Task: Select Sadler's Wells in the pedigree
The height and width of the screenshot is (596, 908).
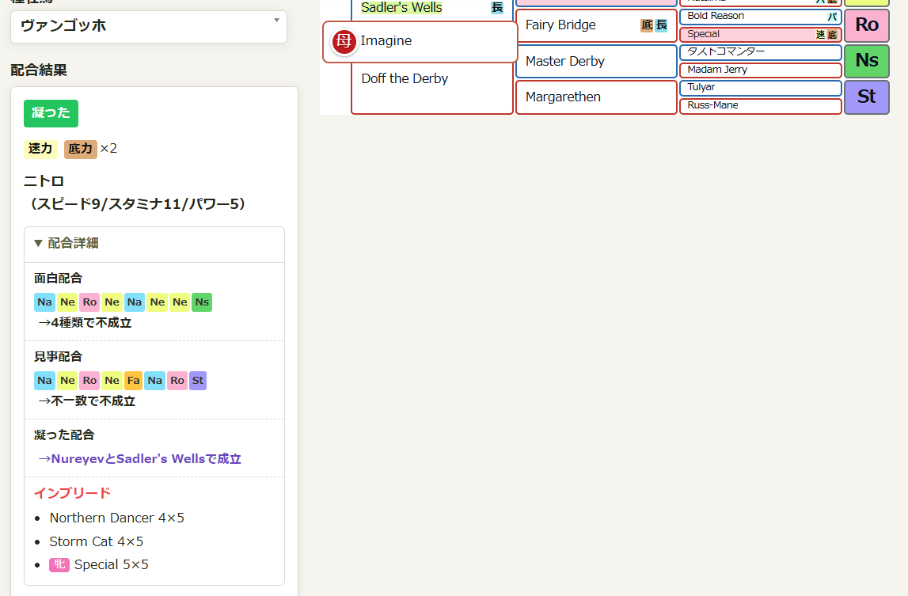Action: [401, 8]
